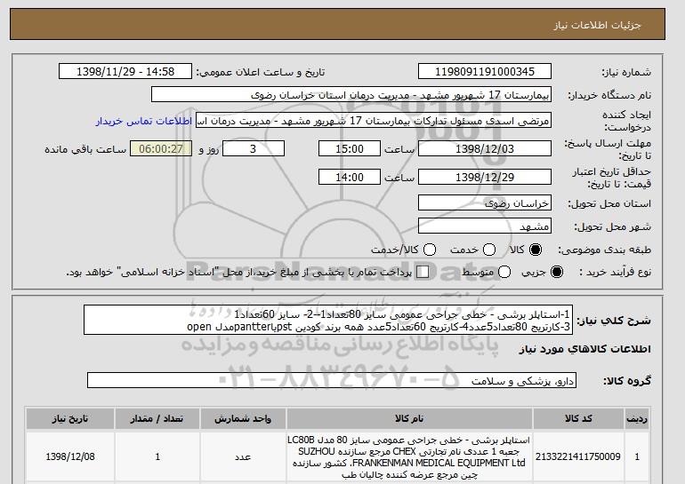685x484 pixels.
Task: Select the جزیی purchase process radio
Action: pos(557,272)
